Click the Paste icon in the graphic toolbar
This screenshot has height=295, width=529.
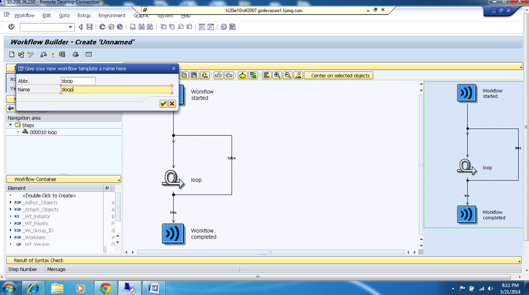click(x=194, y=75)
